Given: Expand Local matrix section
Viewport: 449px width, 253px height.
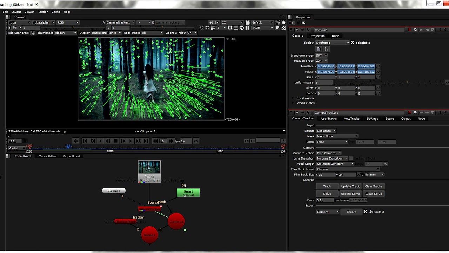Looking at the screenshot, I should coord(293,98).
